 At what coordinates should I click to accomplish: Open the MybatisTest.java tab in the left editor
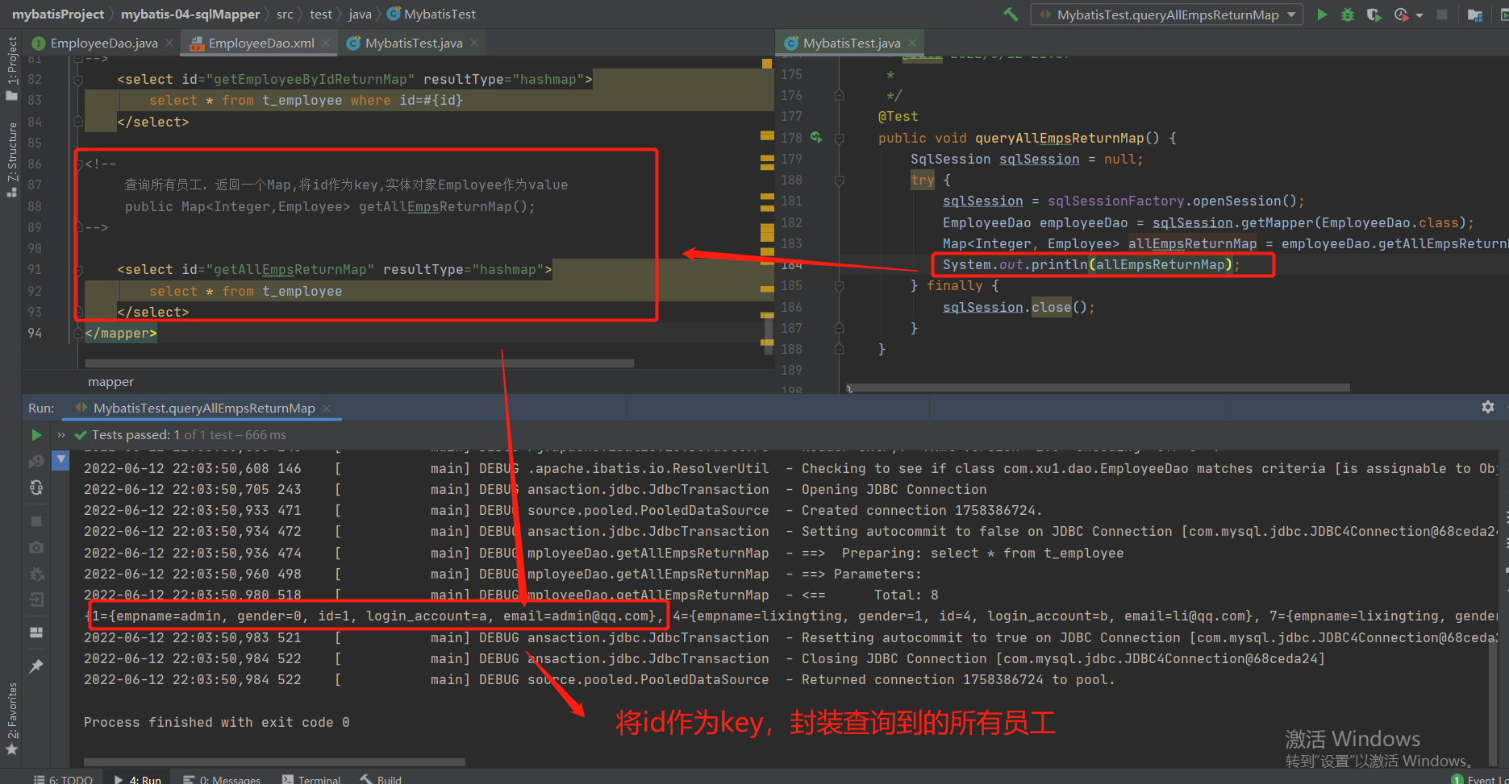click(414, 44)
